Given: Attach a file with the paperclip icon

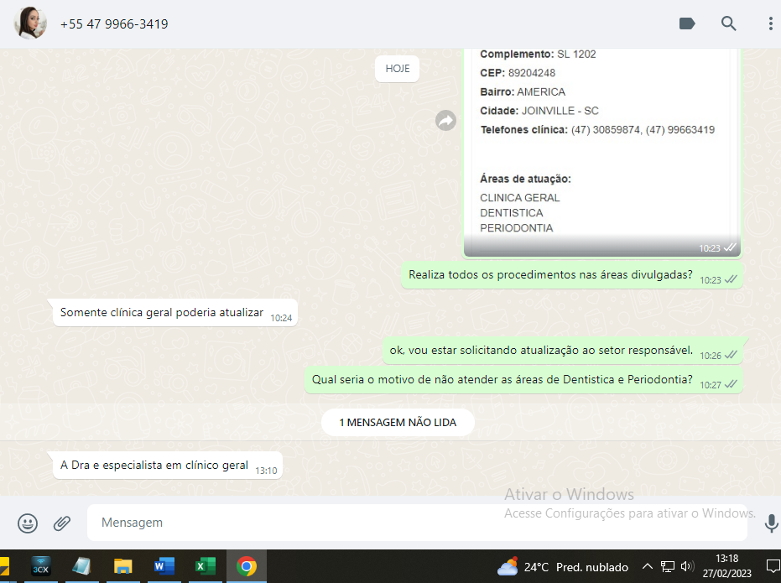Looking at the screenshot, I should 62,523.
